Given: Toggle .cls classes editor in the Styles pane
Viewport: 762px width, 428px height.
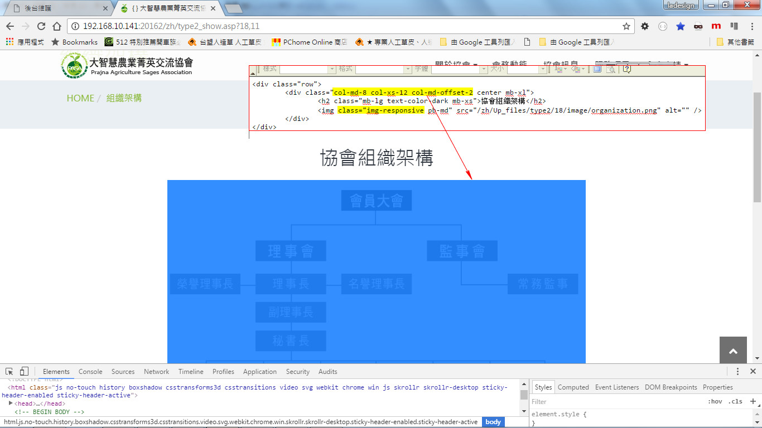Looking at the screenshot, I should point(736,401).
